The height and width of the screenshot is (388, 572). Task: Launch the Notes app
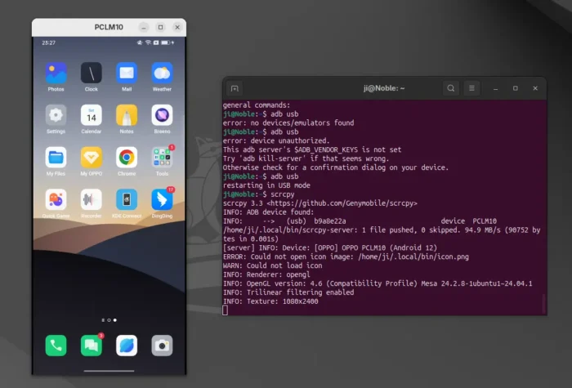pyautogui.click(x=127, y=115)
